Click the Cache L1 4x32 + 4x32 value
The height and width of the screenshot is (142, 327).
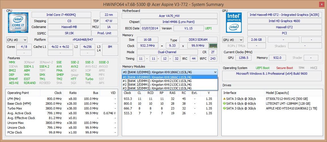tap(60, 47)
